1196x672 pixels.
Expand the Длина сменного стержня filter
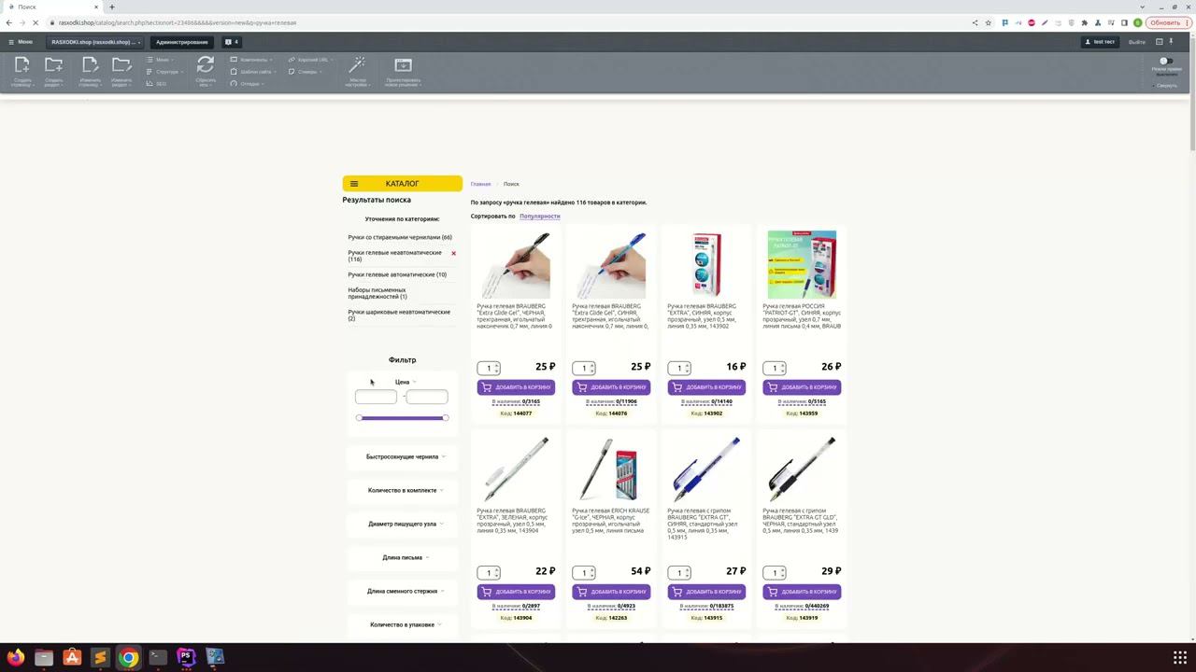coord(406,591)
